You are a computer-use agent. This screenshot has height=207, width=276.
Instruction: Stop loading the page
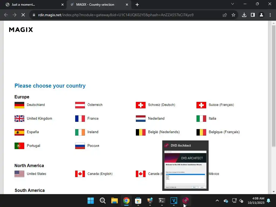[x=23, y=15]
